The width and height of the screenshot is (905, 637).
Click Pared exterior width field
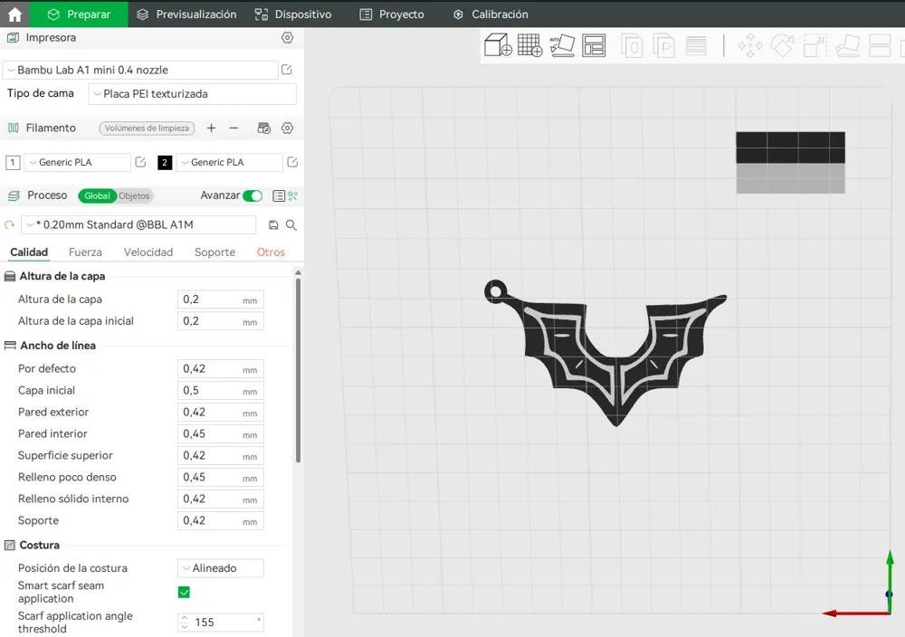point(221,412)
